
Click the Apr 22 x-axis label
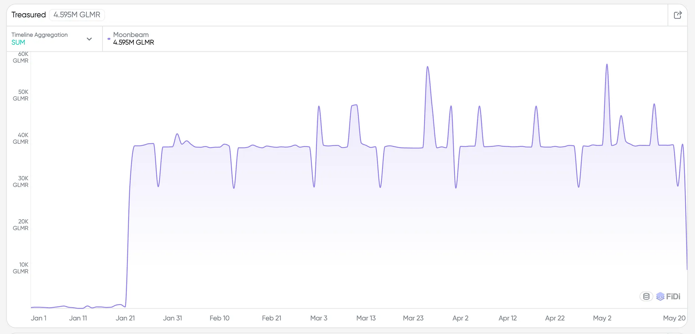click(555, 318)
